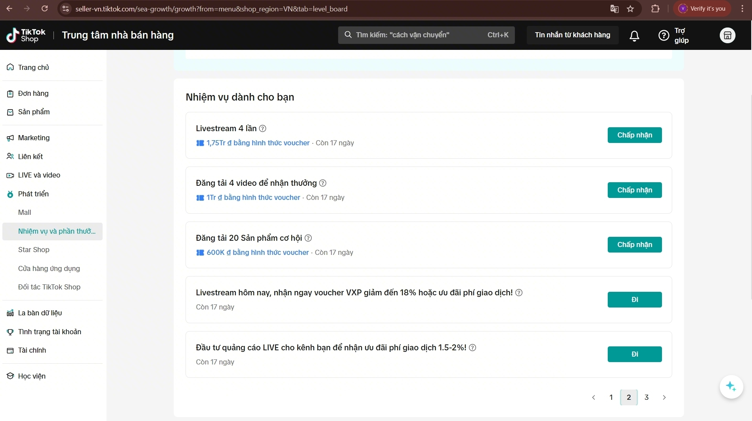Open LIVE và video menu
This screenshot has width=752, height=421.
(x=52, y=175)
